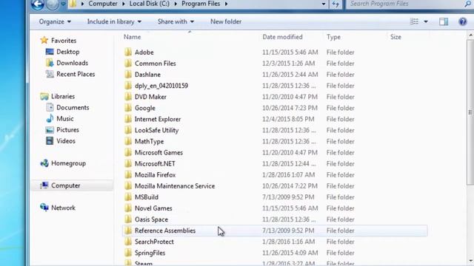Click the Internet Explorer folder icon
Viewport: 474px width, 266px height.
tap(128, 119)
